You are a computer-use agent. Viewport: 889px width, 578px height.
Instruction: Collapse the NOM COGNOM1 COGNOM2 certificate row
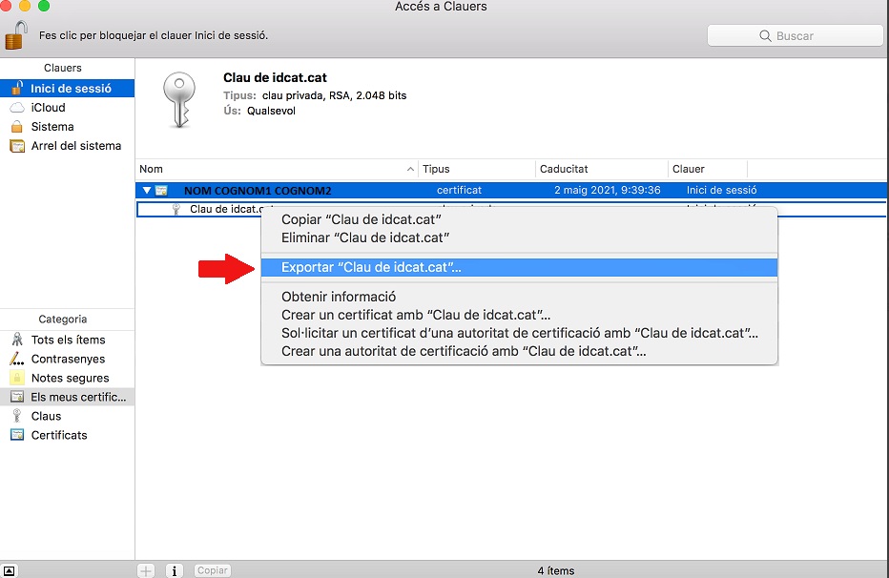(x=147, y=191)
